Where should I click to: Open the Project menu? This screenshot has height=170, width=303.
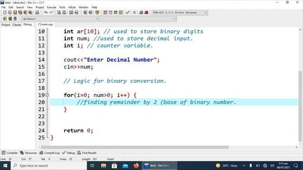tap(40, 8)
